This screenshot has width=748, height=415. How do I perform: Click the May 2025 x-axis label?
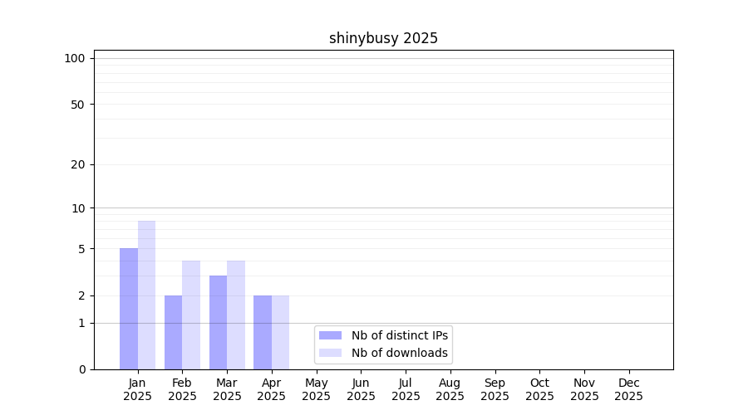click(316, 389)
